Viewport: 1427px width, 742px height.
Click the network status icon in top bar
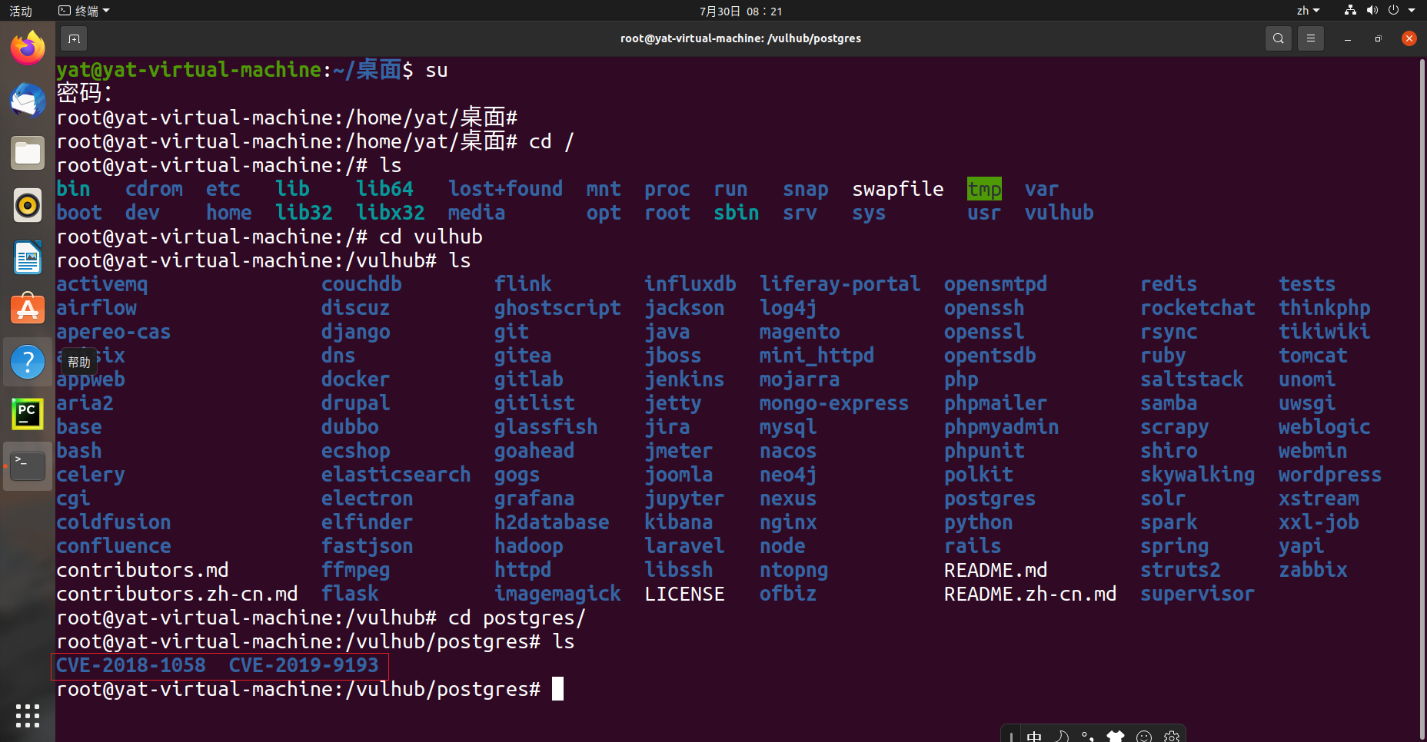click(1350, 11)
